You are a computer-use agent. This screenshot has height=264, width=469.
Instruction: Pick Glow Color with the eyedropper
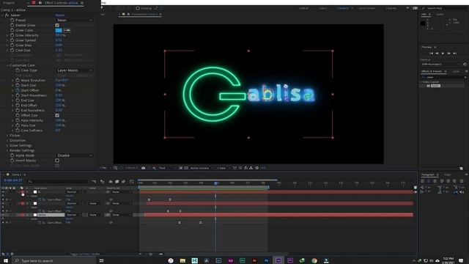tap(67, 30)
